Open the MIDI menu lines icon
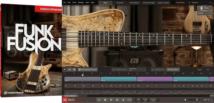214x103 pixels. 209,100
